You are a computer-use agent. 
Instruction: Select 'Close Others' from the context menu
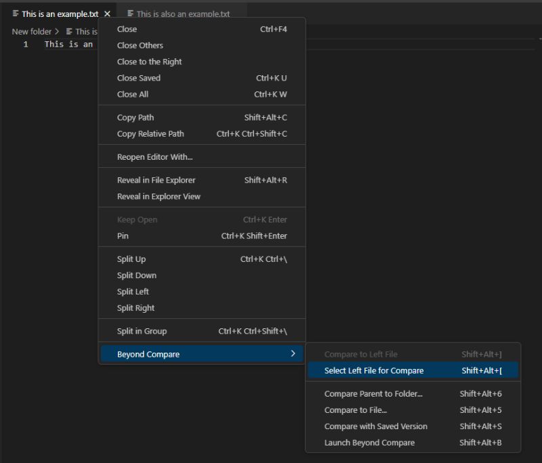point(142,45)
